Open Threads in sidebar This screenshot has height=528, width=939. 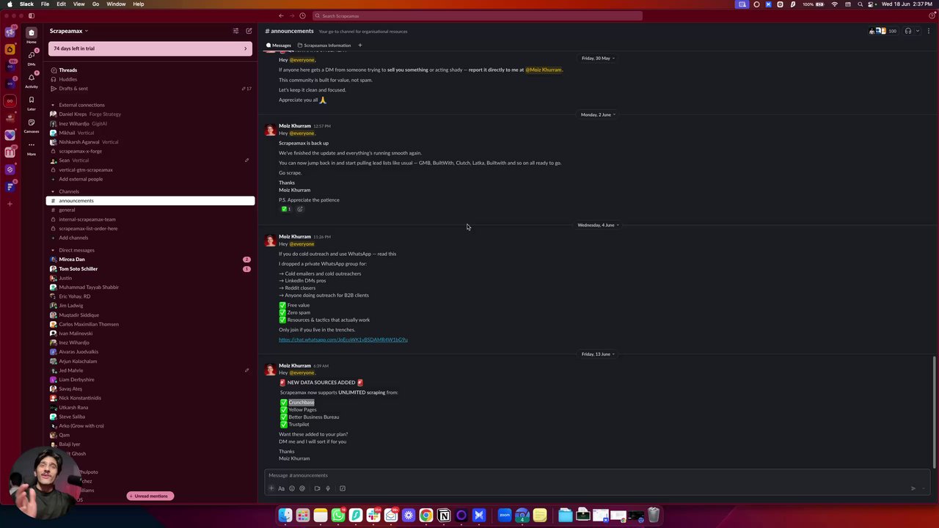pyautogui.click(x=68, y=70)
